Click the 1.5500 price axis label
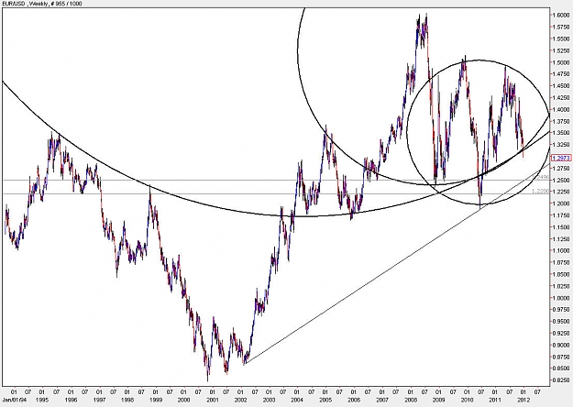The height and width of the screenshot is (407, 573). tap(561, 38)
